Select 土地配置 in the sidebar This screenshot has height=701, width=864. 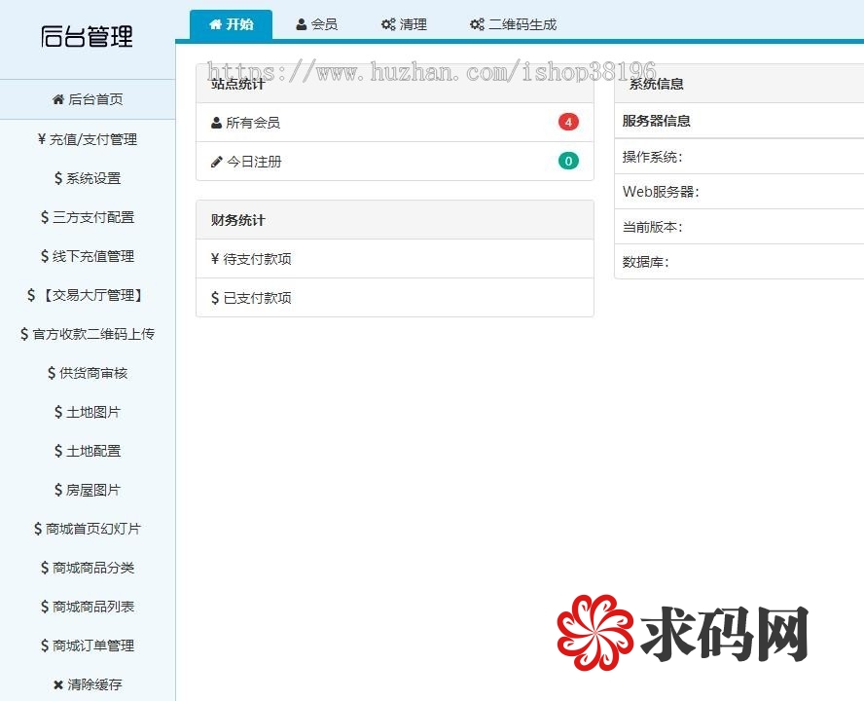[x=89, y=451]
